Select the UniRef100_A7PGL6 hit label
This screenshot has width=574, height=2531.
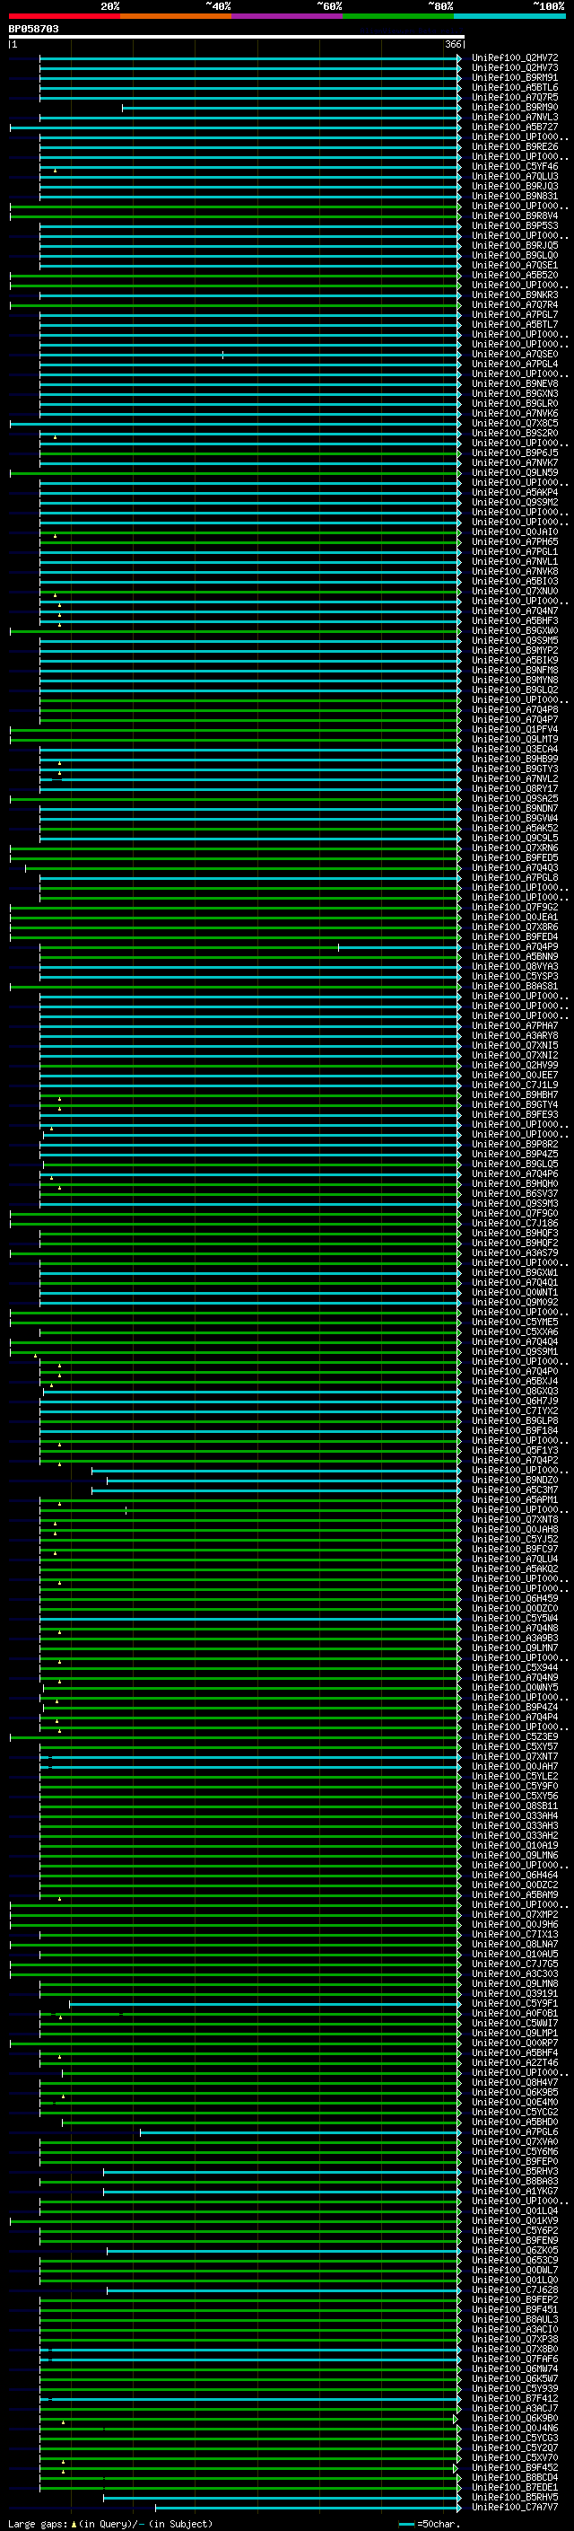514,2132
